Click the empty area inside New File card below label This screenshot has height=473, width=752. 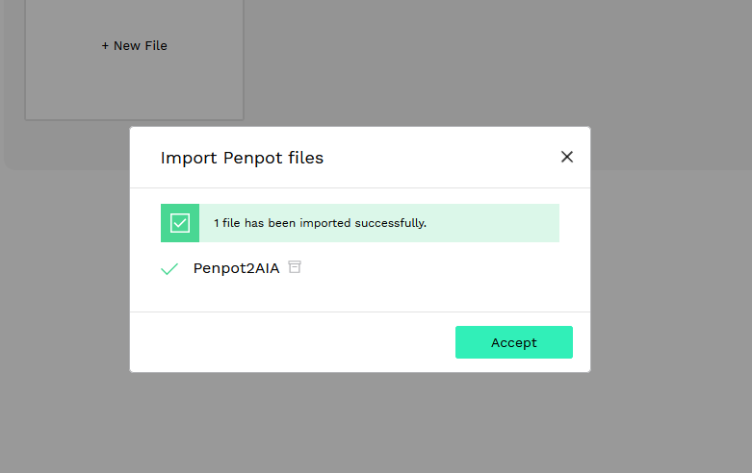pyautogui.click(x=134, y=88)
